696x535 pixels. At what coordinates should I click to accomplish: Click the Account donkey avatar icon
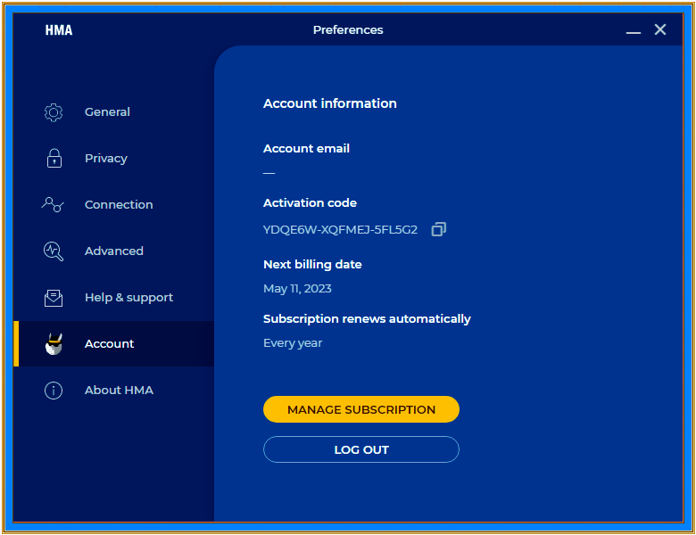[x=54, y=344]
